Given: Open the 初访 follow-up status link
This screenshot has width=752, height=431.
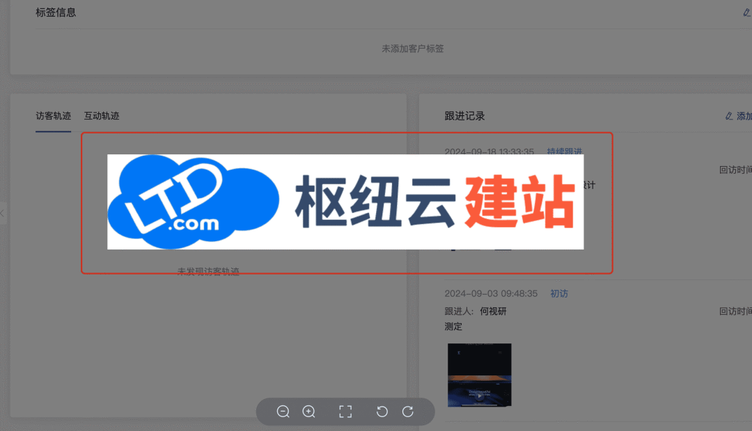Looking at the screenshot, I should coord(558,293).
